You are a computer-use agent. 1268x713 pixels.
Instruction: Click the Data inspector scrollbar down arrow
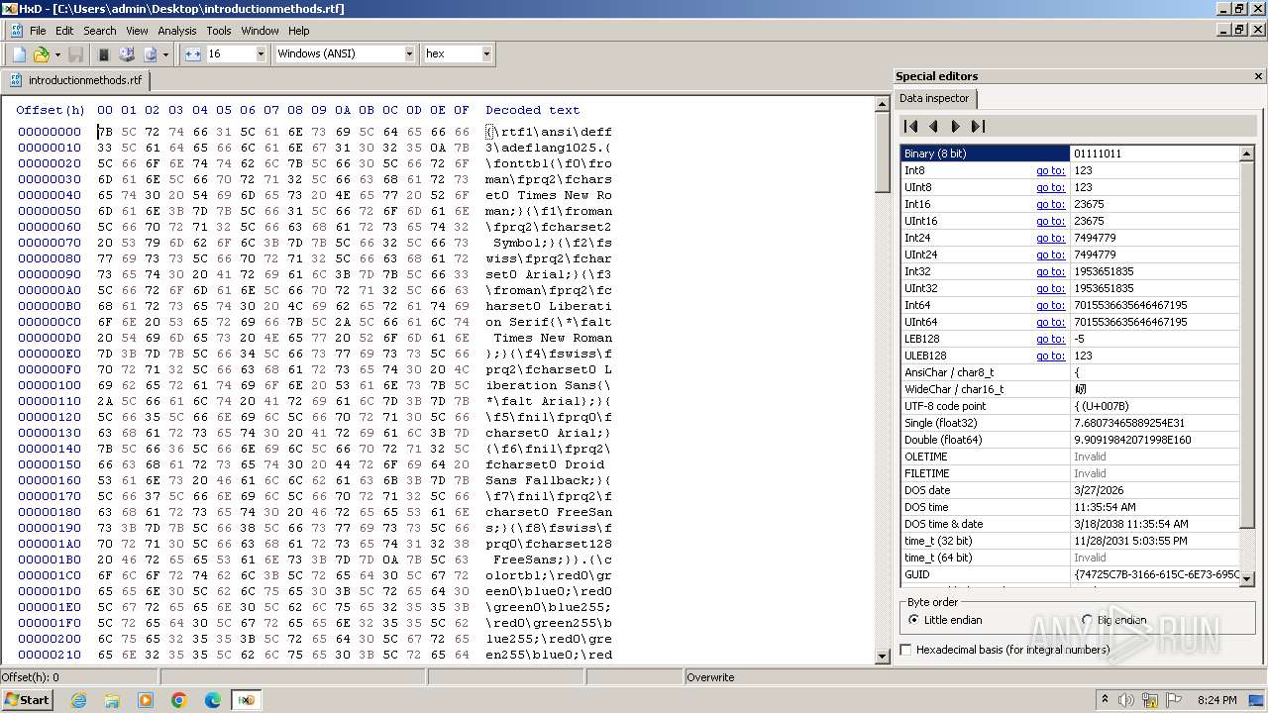pos(1248,577)
